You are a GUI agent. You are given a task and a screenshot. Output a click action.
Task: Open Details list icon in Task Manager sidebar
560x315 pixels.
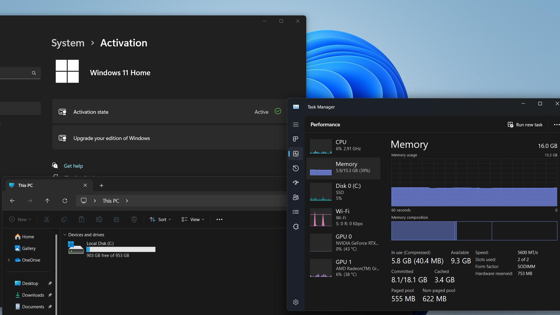click(x=295, y=212)
